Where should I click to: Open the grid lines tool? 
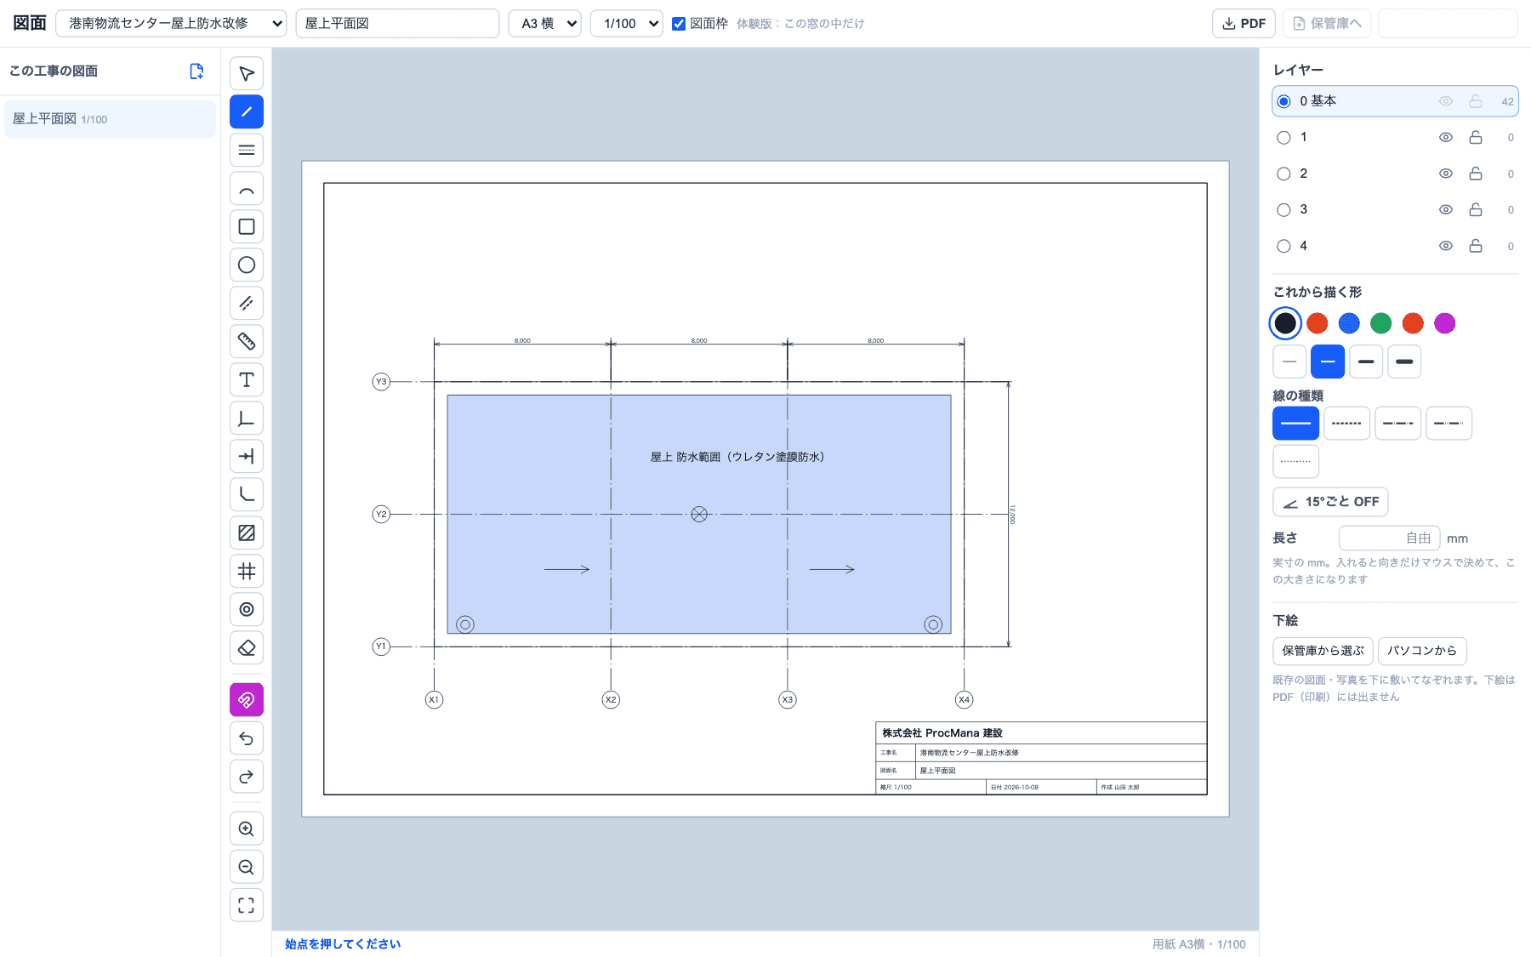(246, 571)
